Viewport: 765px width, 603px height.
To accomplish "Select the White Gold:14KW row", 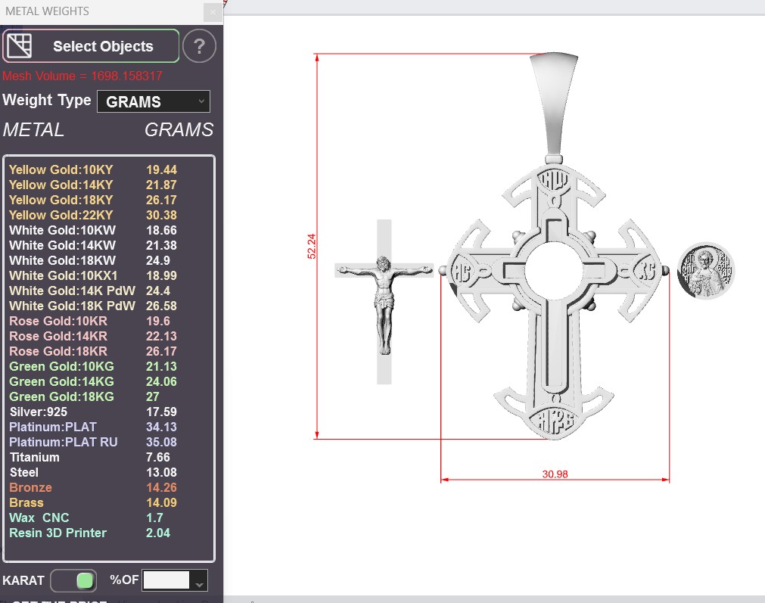I will 93,245.
